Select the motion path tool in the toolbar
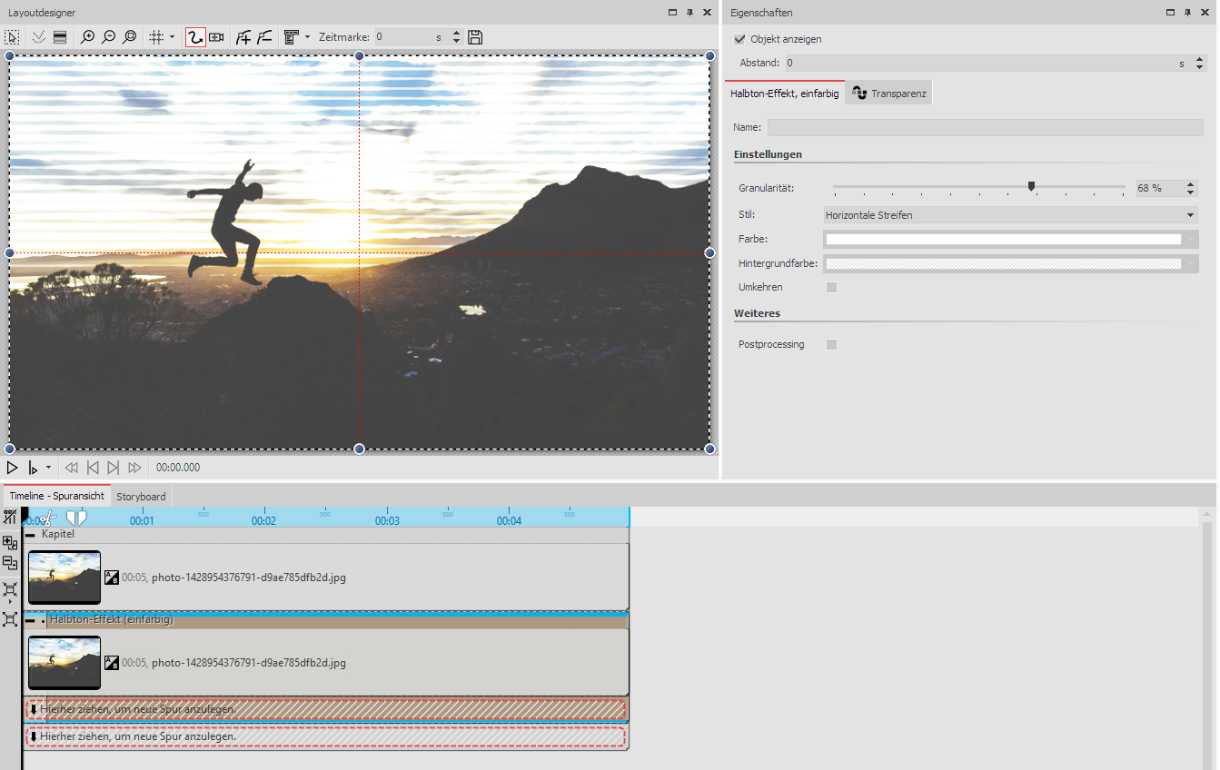Screen dimensions: 1220x770 coord(195,36)
